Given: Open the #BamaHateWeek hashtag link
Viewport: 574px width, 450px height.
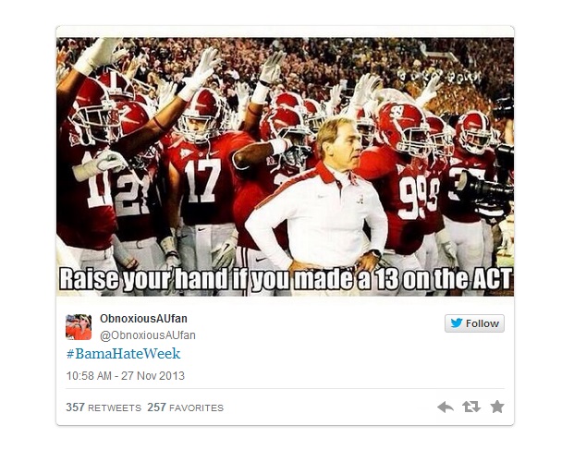Looking at the screenshot, I should pos(123,354).
